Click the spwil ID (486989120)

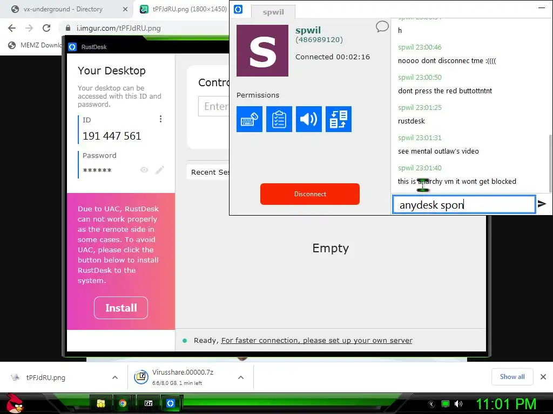point(319,40)
